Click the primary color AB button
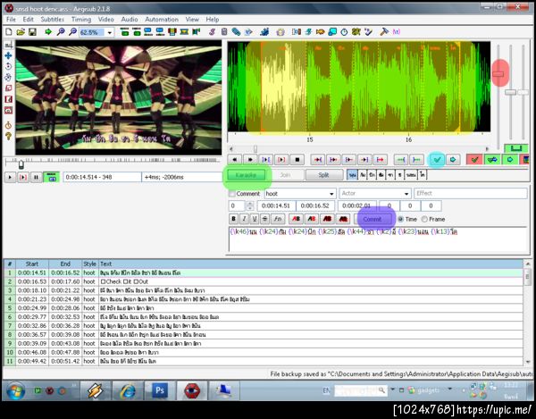 296,219
